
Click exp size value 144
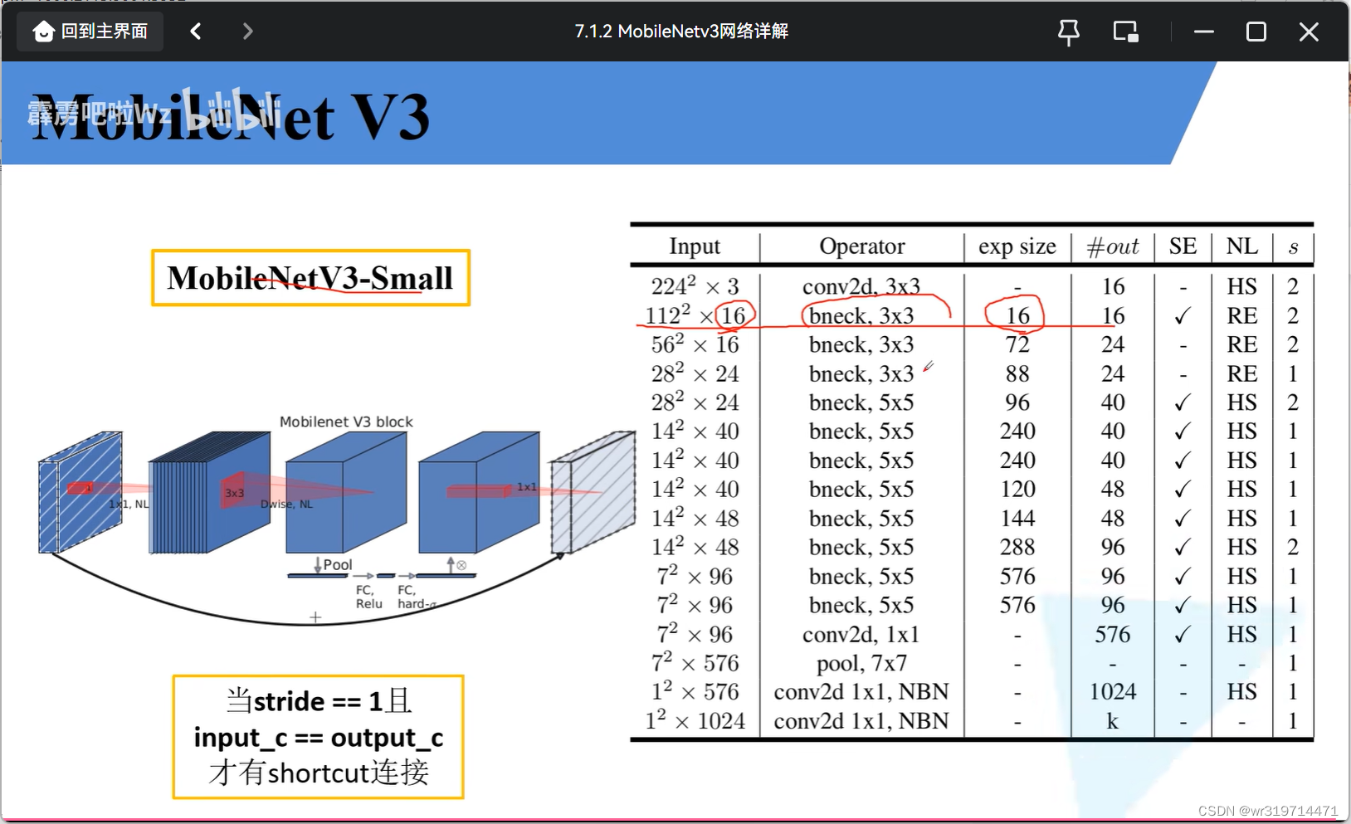tap(1017, 519)
